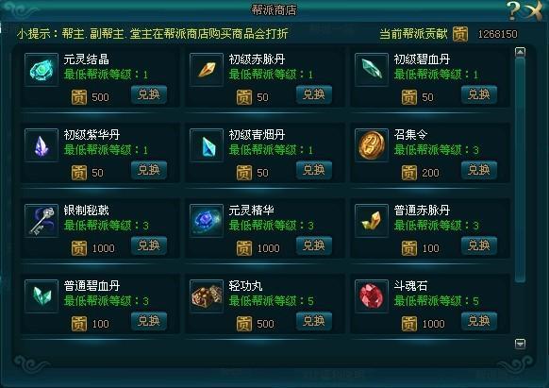Click the scroll down arrow of the item list
549x388 pixels.
(521, 344)
